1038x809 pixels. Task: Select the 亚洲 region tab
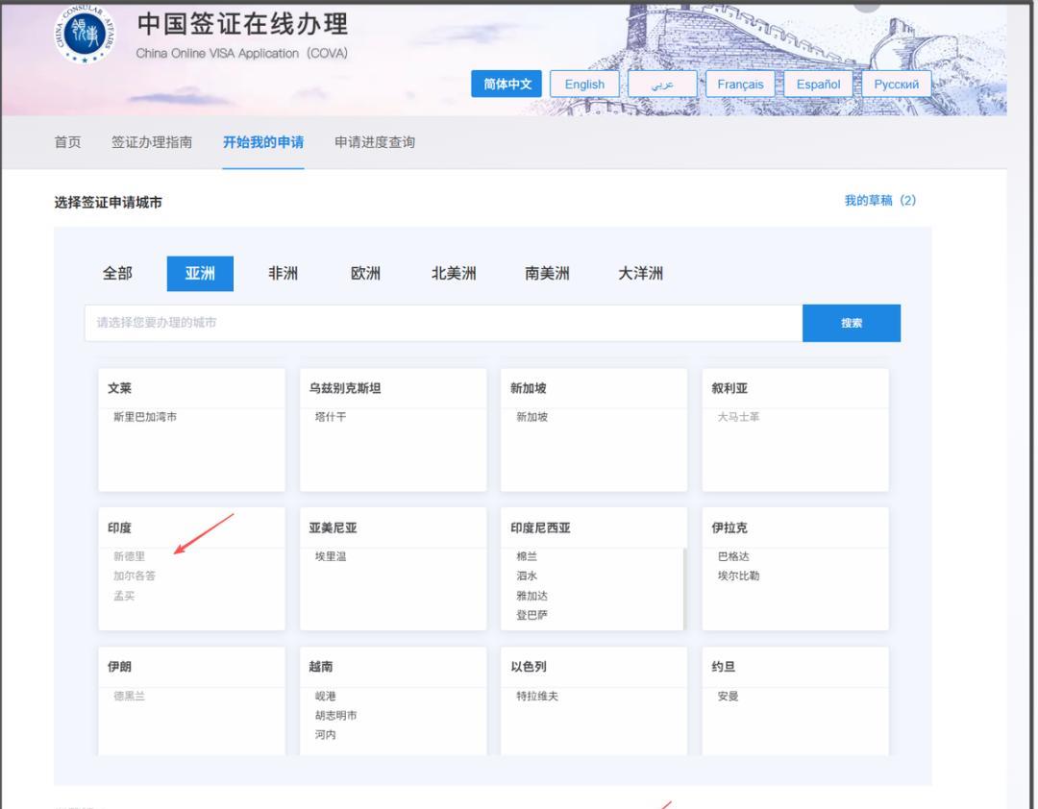pos(200,274)
